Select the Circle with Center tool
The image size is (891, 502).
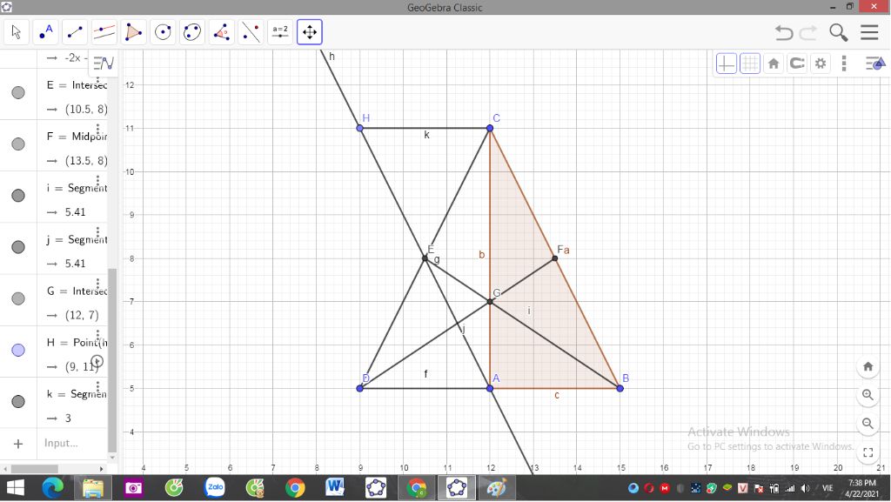[163, 32]
